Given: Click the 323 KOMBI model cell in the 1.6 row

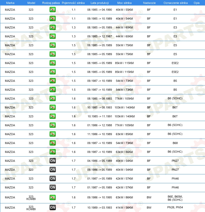Looking at the screenshot, I should pyautogui.click(x=31, y=198).
